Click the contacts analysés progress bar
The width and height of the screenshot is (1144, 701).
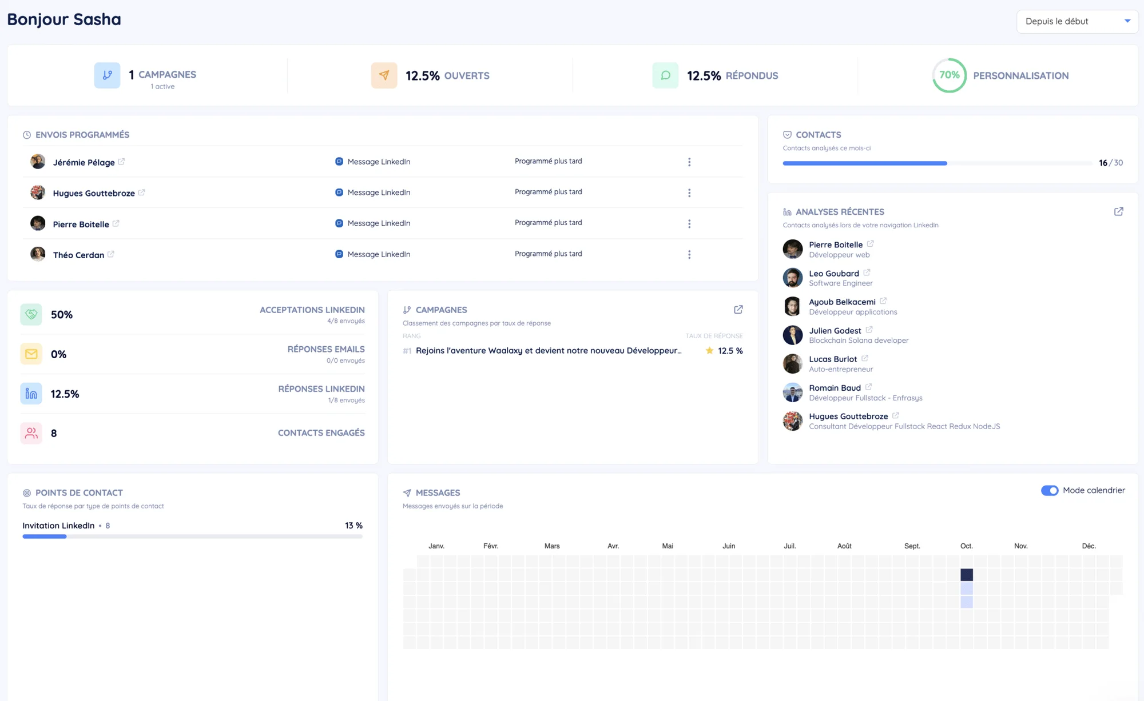938,163
